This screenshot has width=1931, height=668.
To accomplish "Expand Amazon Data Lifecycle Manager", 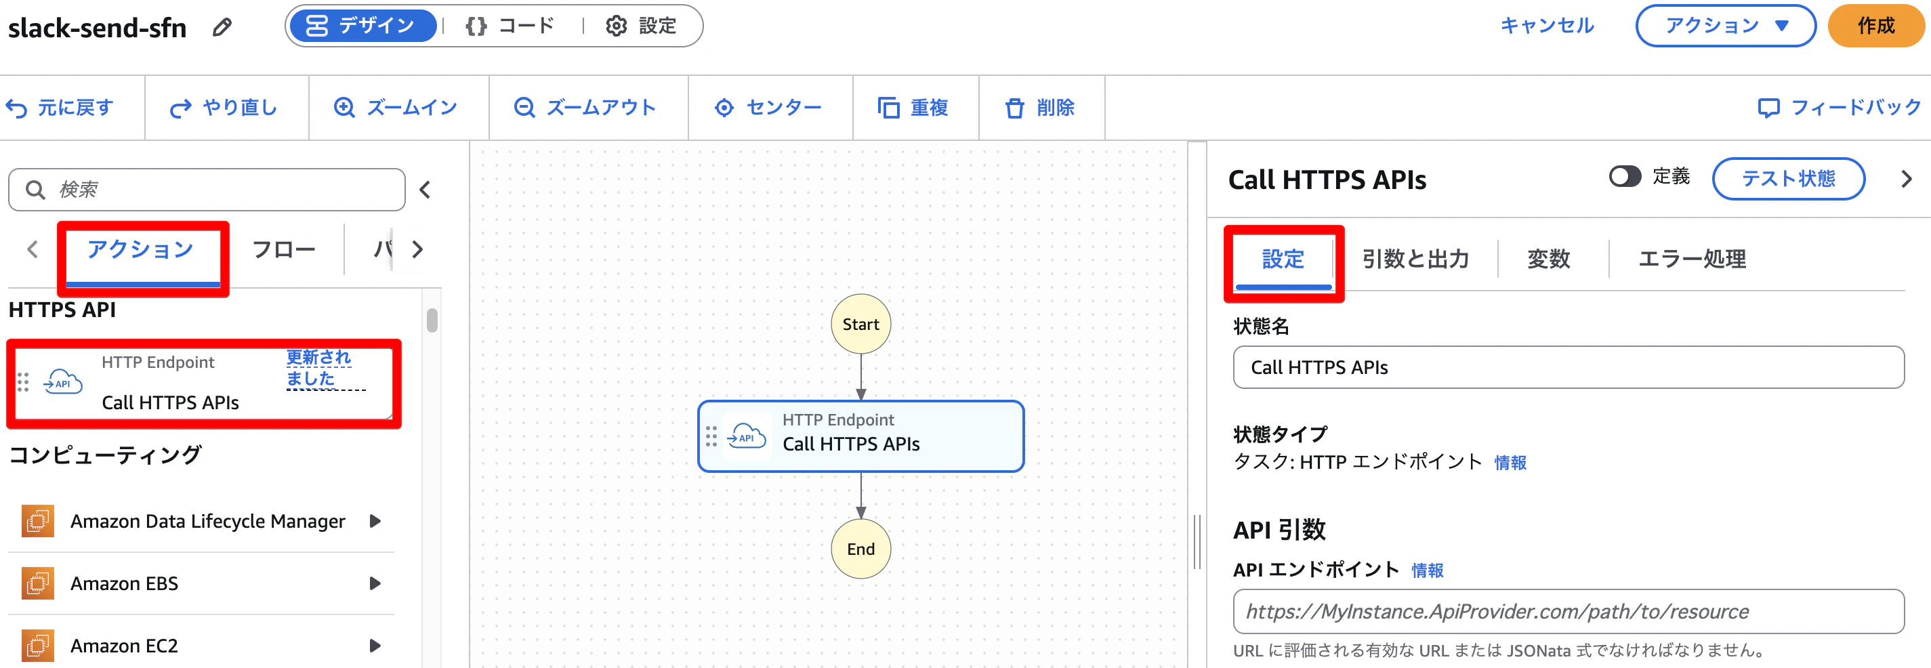I will 375,521.
